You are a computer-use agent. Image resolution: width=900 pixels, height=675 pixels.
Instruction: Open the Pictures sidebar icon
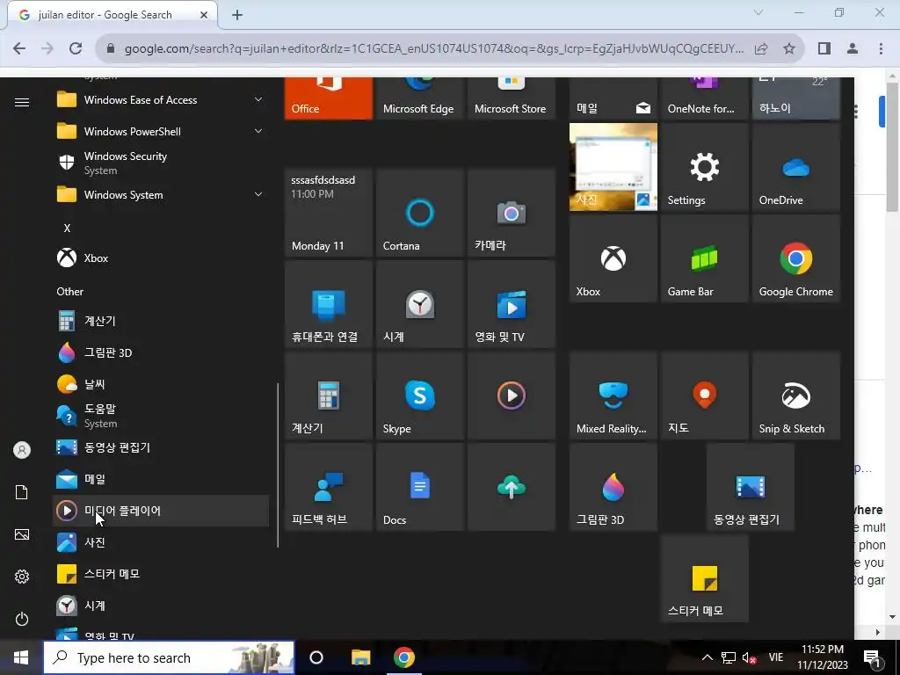coord(22,534)
